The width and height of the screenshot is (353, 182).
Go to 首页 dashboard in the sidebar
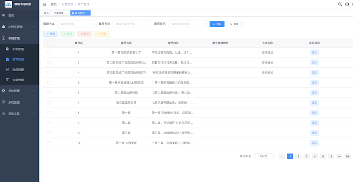[x=11, y=15]
